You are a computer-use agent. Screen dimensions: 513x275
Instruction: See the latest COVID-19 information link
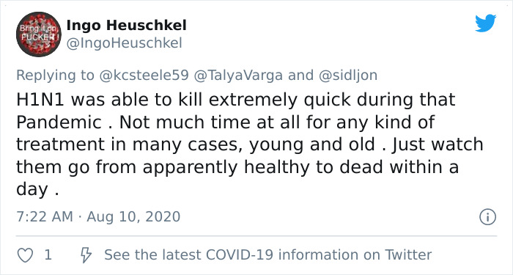tap(268, 254)
